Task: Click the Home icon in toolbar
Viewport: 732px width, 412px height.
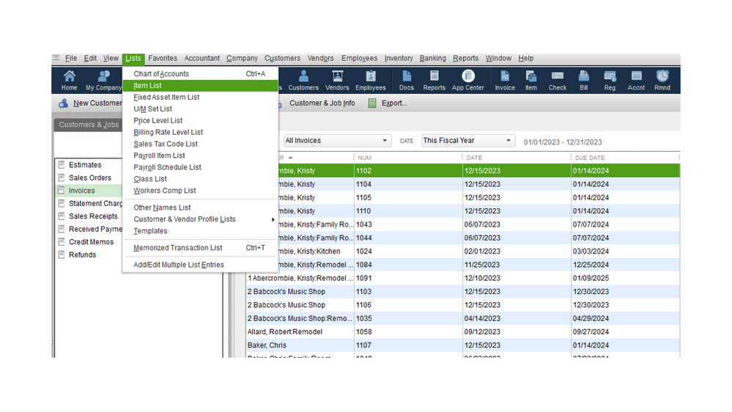Action: coord(70,80)
